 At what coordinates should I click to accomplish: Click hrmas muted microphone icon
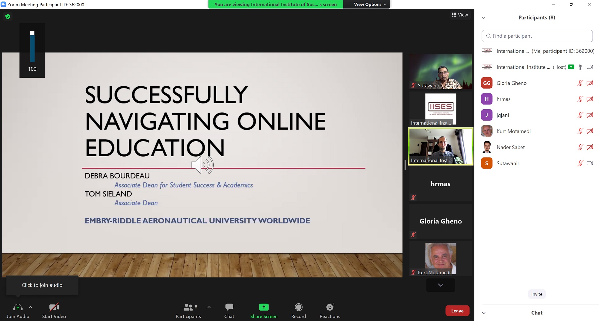click(x=580, y=99)
